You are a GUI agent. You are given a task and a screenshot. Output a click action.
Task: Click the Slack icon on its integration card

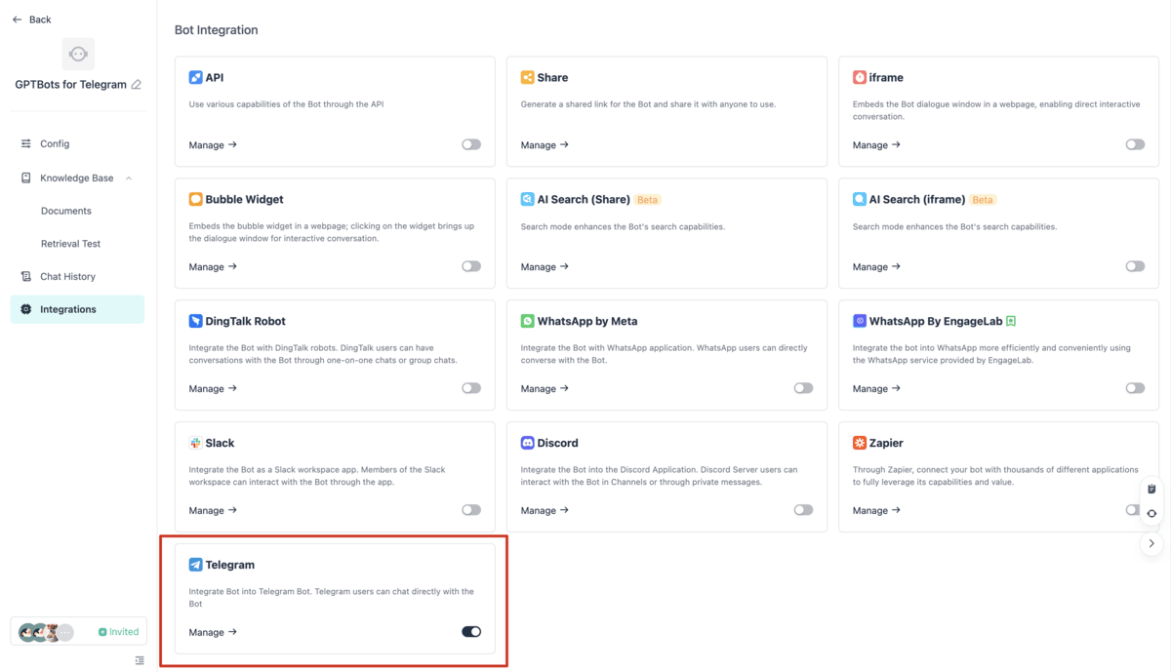tap(196, 442)
